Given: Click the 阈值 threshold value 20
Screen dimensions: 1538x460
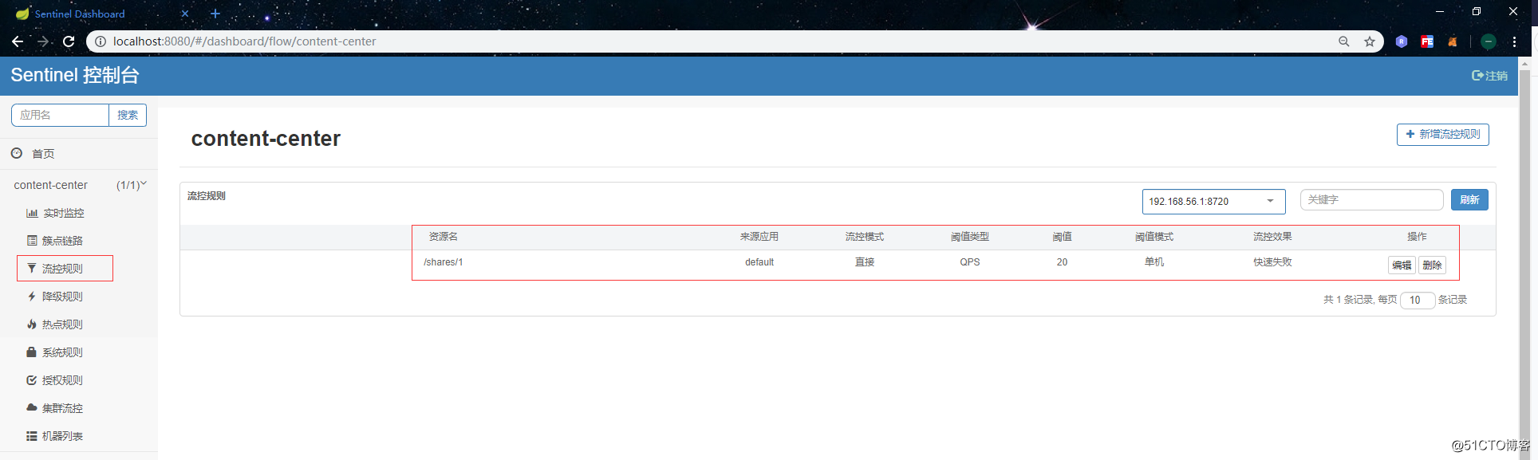Looking at the screenshot, I should (1062, 262).
